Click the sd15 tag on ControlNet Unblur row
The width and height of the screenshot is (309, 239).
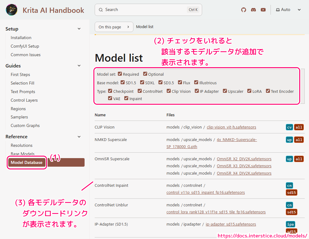click(292, 212)
